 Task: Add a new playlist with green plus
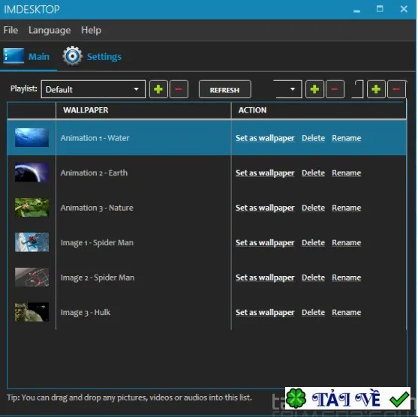click(x=158, y=89)
